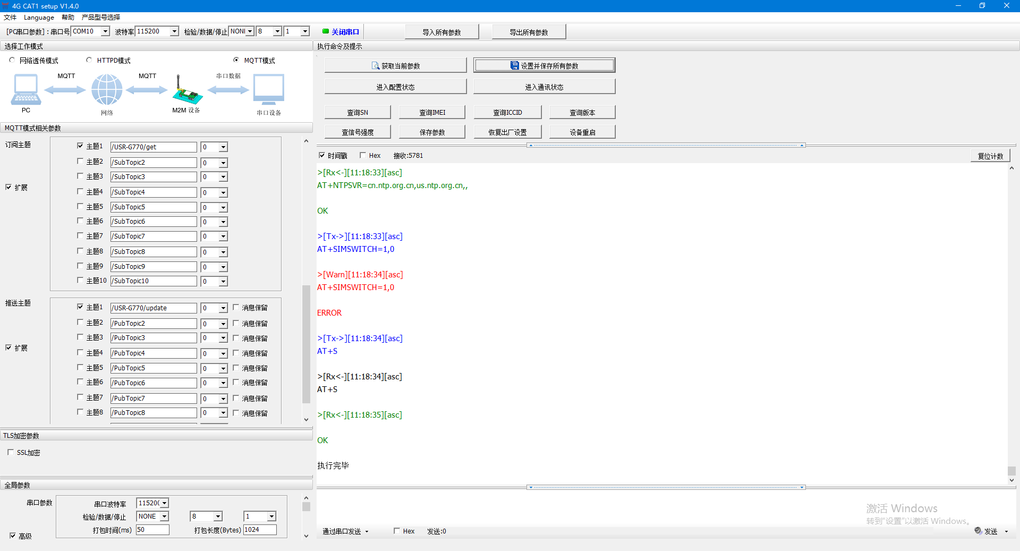Screen dimensions: 1020x551
Task: Enable the SSL加密 checkbox
Action: coord(11,452)
